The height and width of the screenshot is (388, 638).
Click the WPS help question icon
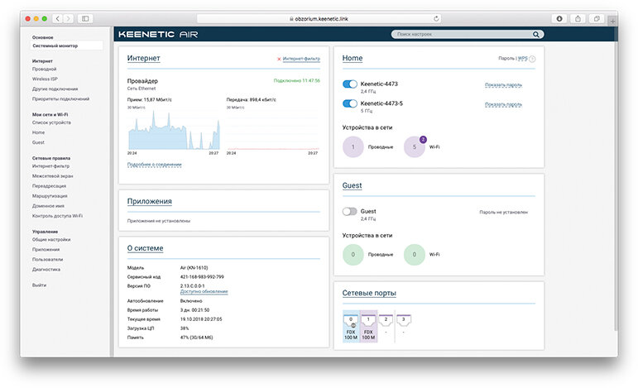click(x=532, y=59)
